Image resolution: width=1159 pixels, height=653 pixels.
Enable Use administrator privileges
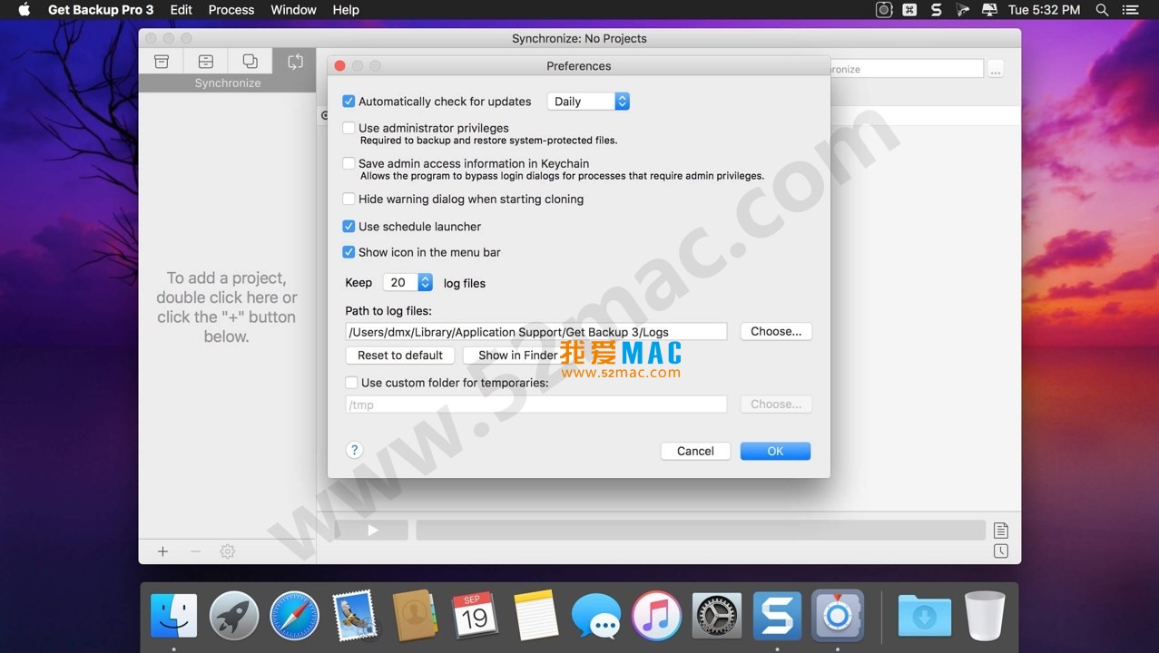[x=349, y=128]
